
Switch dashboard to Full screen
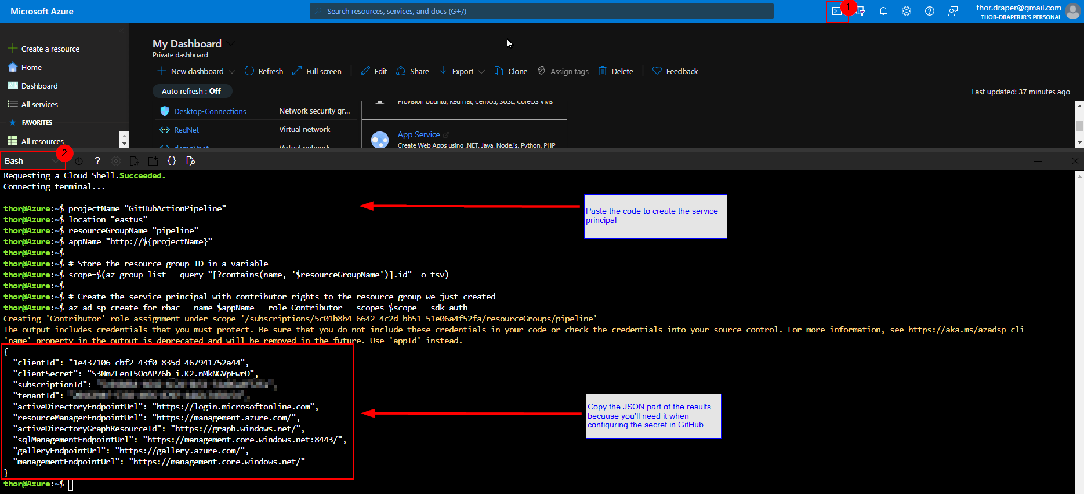pos(317,71)
